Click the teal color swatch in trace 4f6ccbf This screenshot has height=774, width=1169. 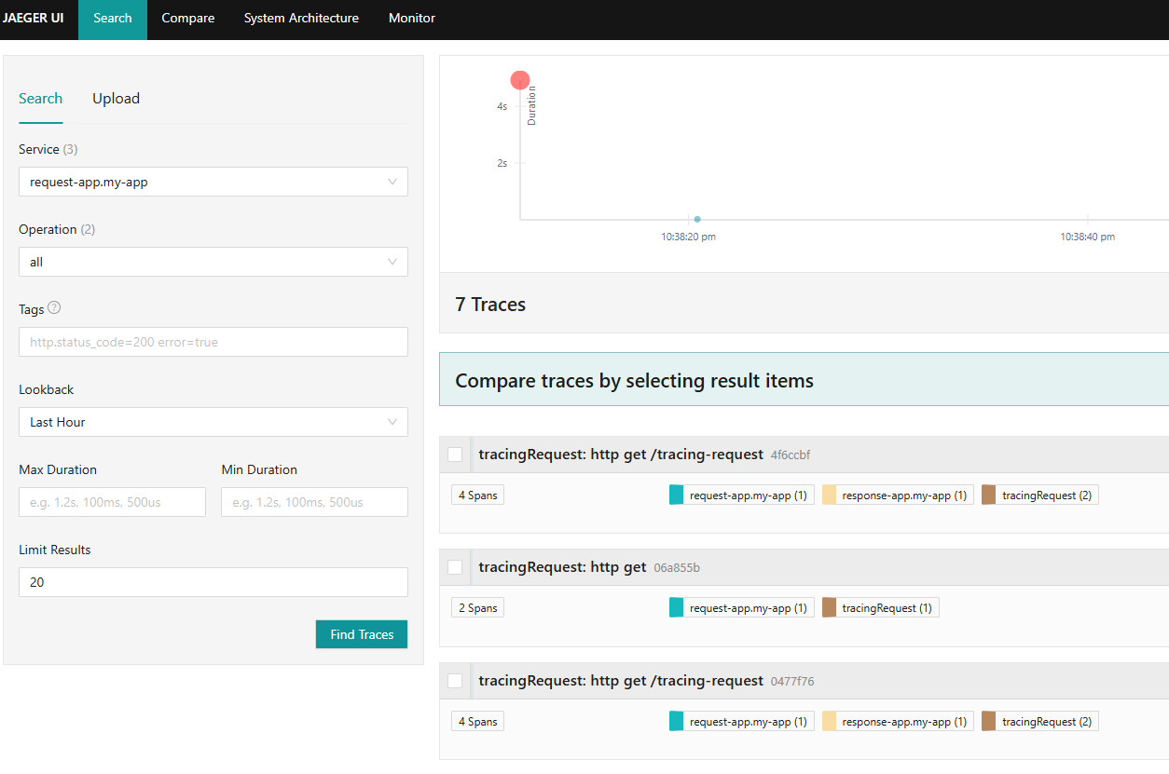point(677,495)
